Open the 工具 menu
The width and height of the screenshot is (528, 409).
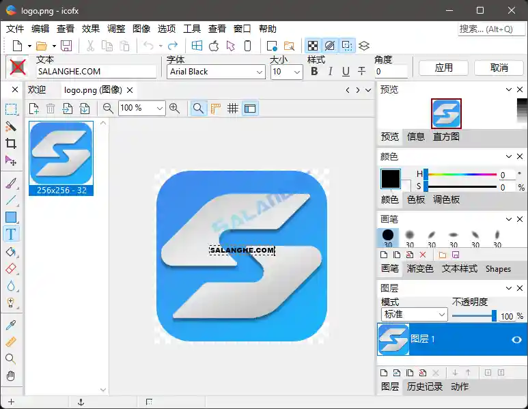[192, 29]
